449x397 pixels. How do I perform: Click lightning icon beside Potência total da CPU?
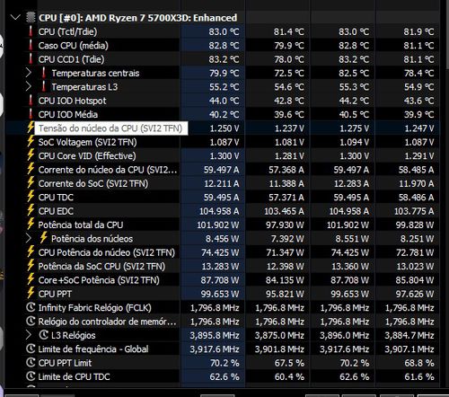pyautogui.click(x=31, y=224)
